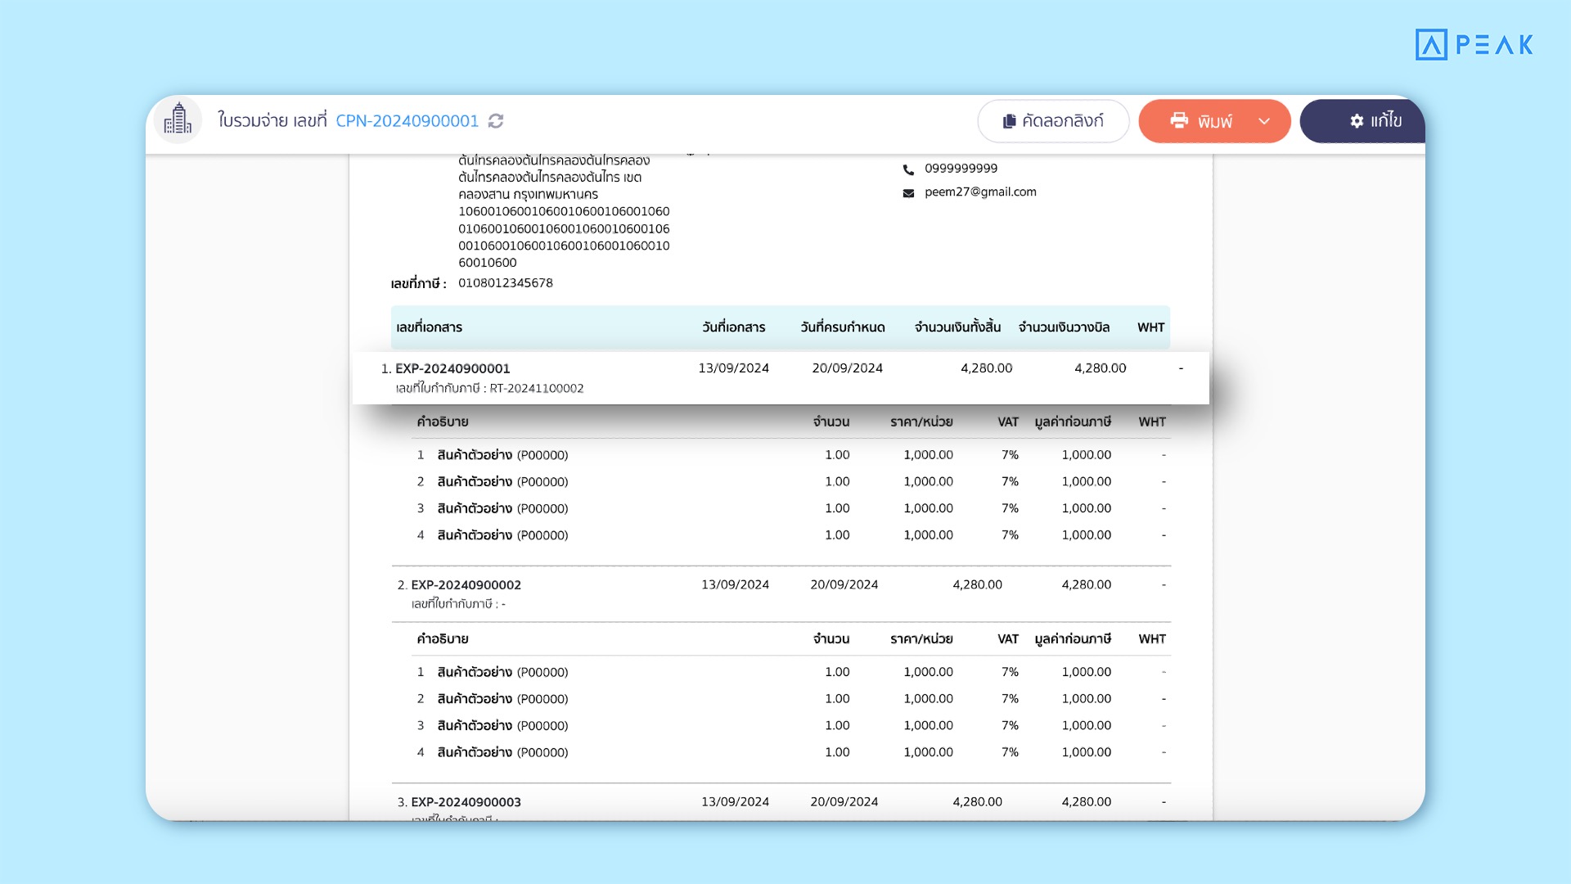Click the จำนวนเงินทั้งสิ้น column header
1571x884 pixels.
pos(957,327)
